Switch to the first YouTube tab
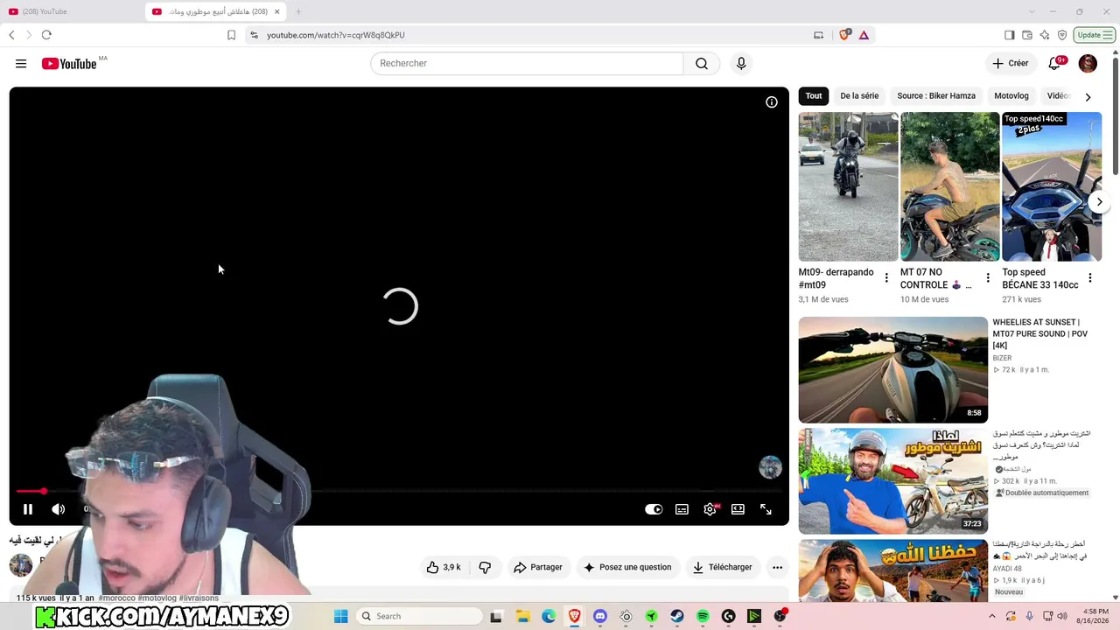Viewport: 1120px width, 630px height. coord(70,11)
